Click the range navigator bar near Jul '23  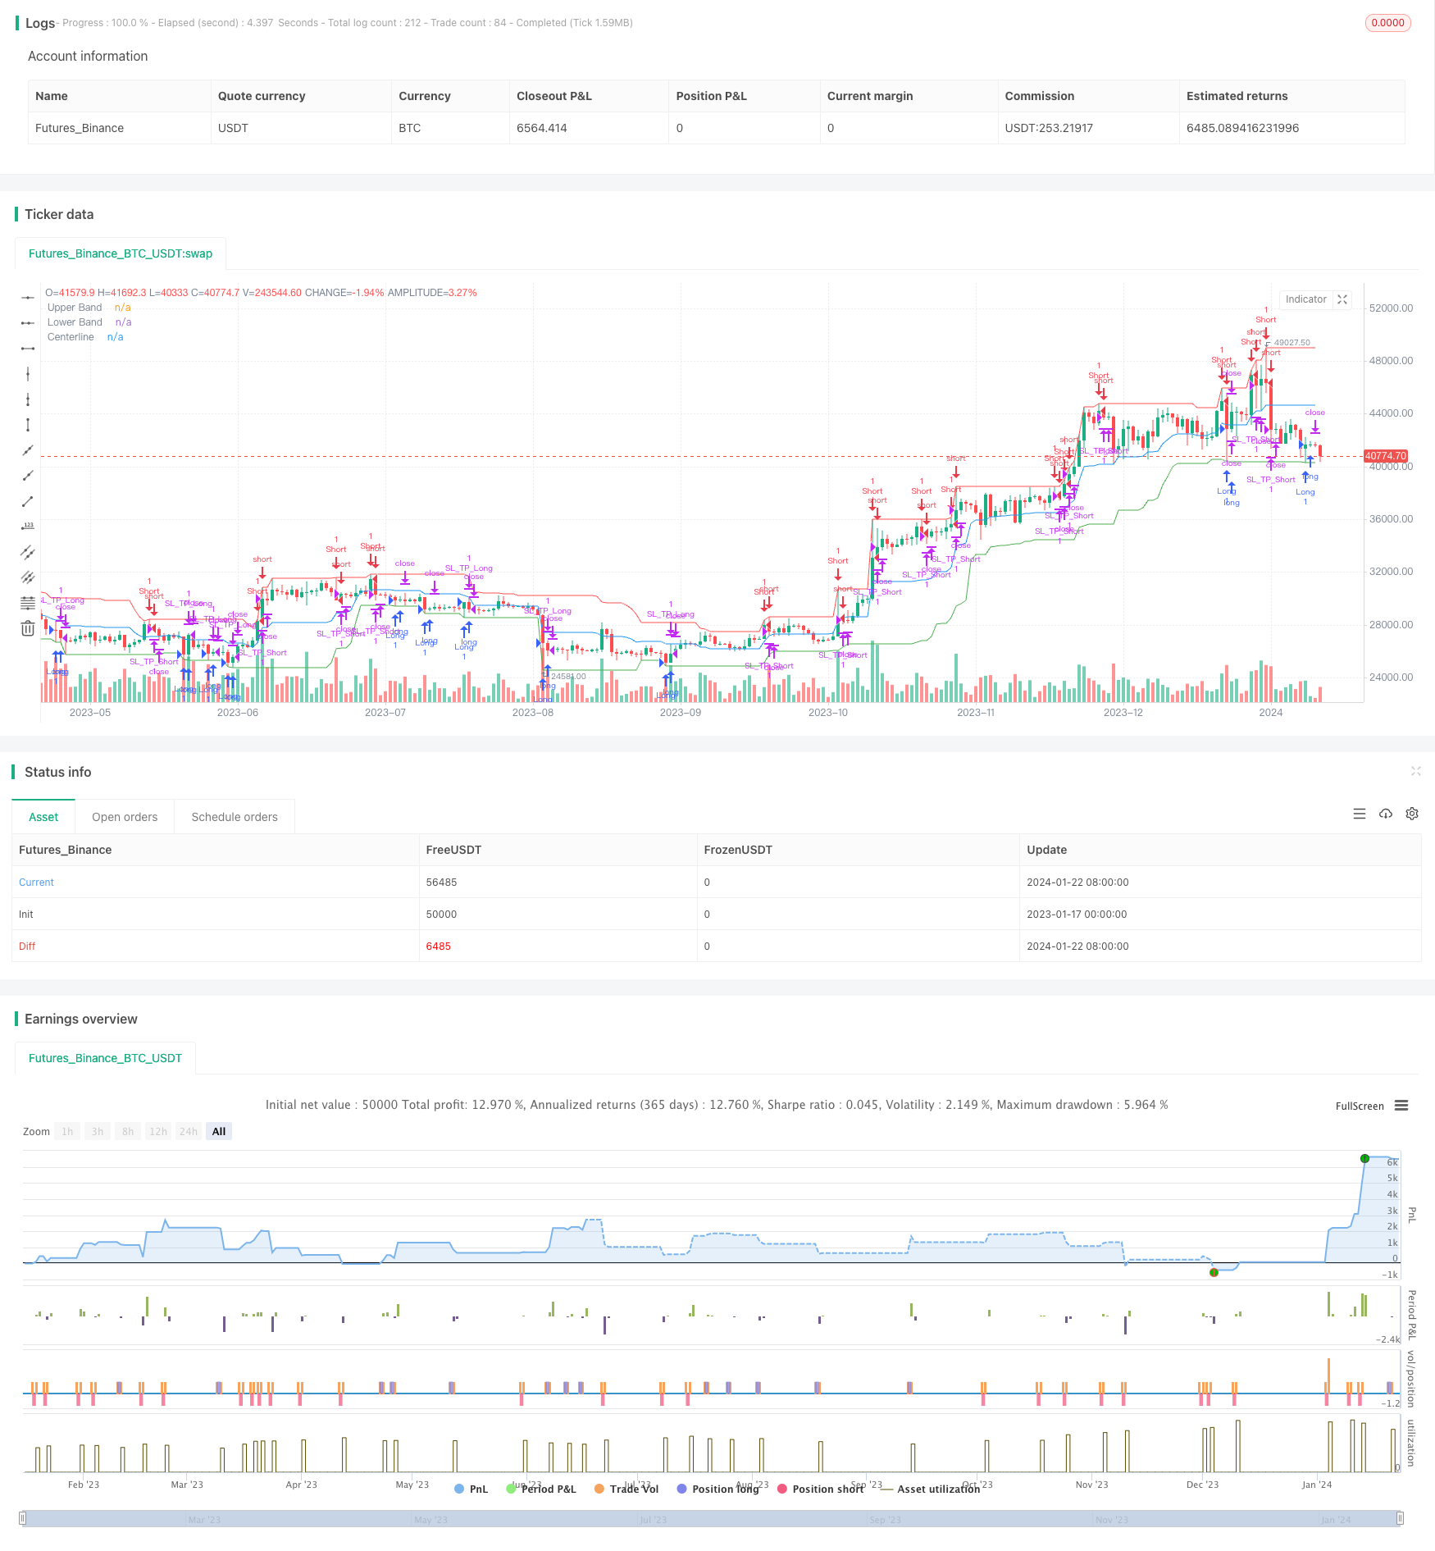tap(654, 1520)
